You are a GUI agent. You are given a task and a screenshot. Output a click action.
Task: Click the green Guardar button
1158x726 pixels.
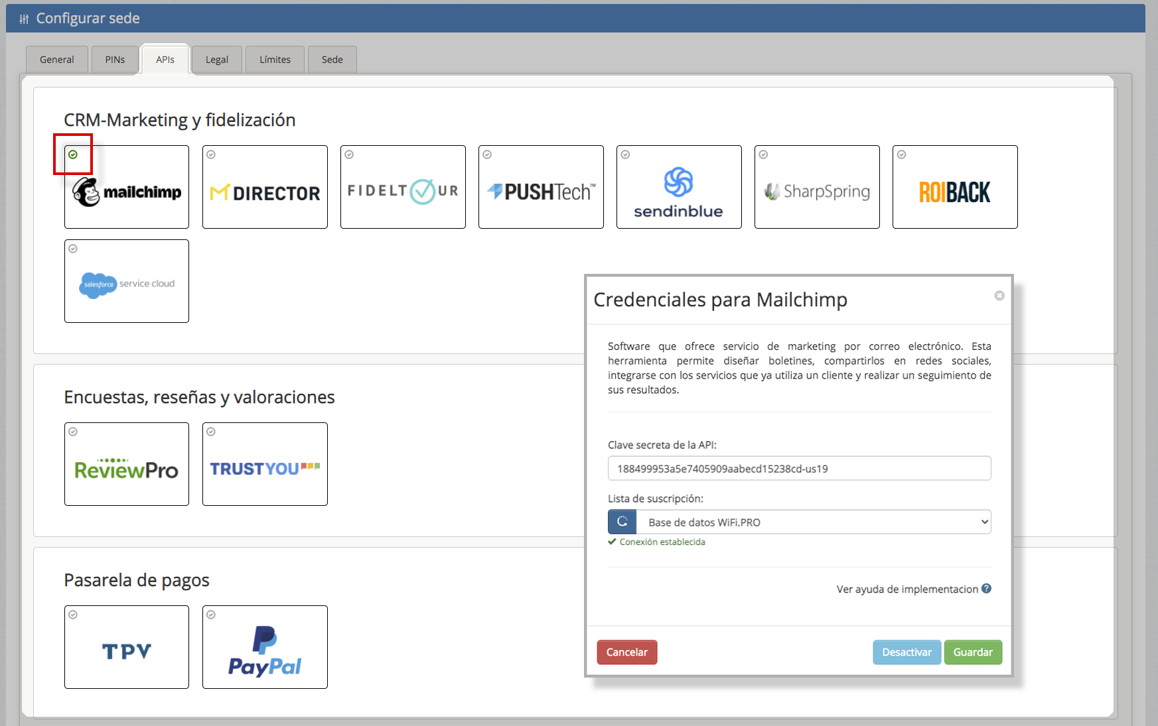[972, 652]
